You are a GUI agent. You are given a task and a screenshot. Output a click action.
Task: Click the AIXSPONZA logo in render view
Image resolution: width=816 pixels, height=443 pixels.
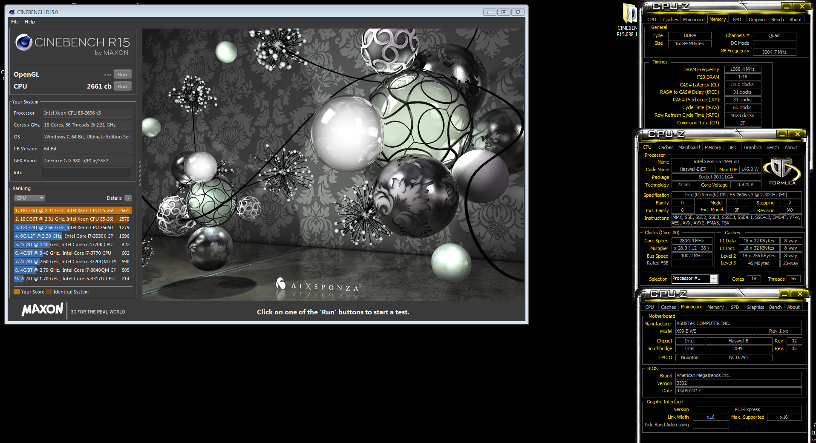318,285
